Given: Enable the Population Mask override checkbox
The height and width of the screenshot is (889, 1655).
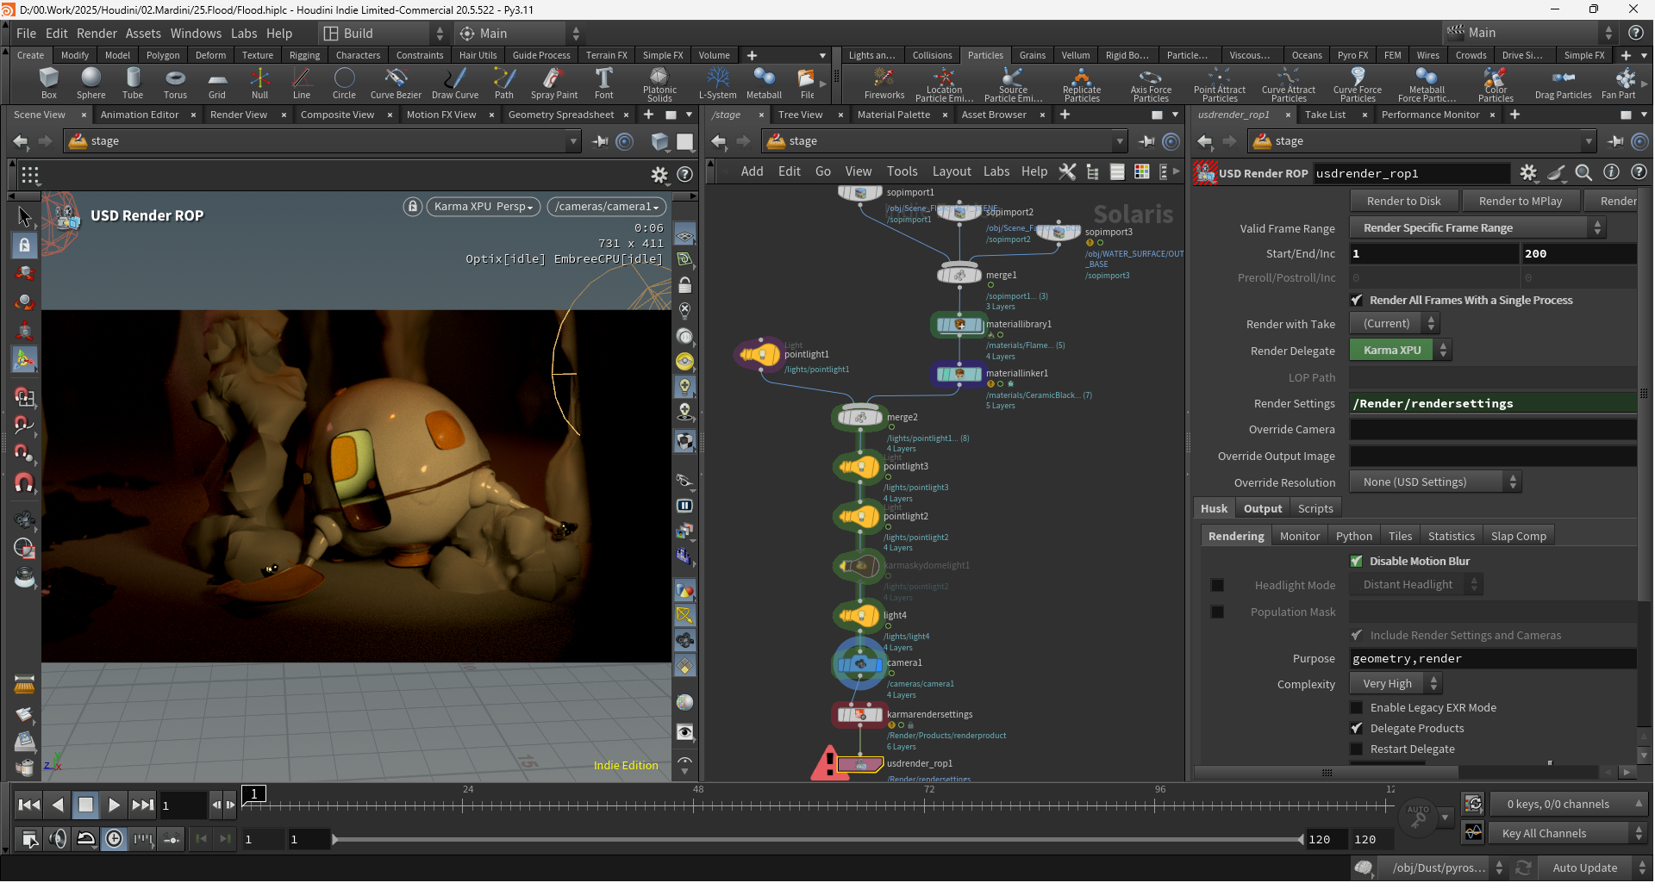Looking at the screenshot, I should 1217,612.
